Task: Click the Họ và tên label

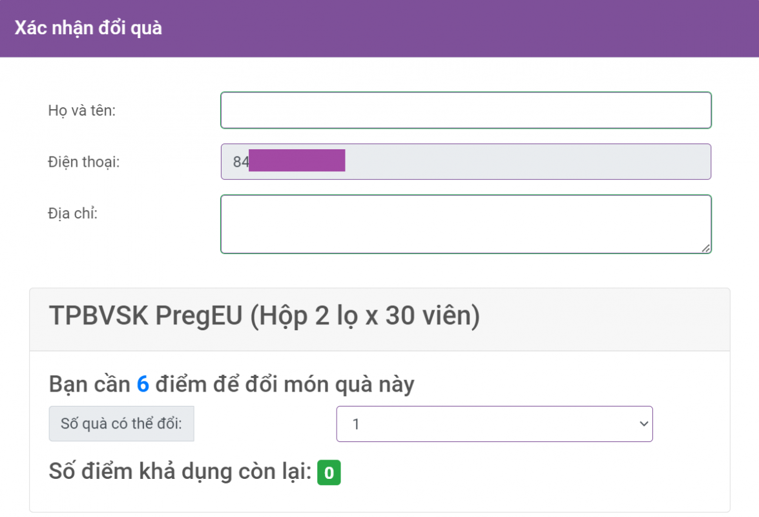Action: click(x=81, y=111)
